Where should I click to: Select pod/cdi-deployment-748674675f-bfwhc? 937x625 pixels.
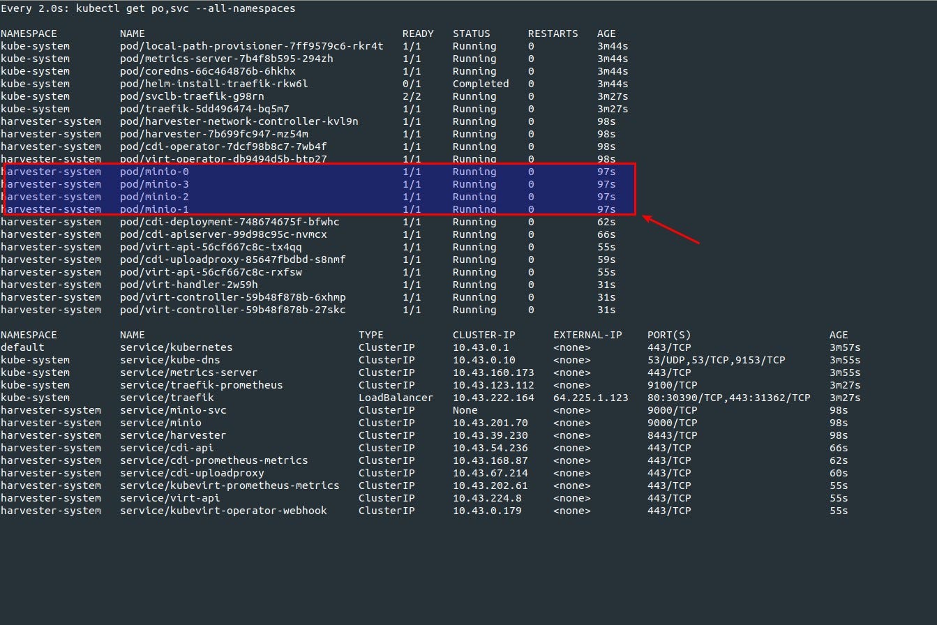230,222
